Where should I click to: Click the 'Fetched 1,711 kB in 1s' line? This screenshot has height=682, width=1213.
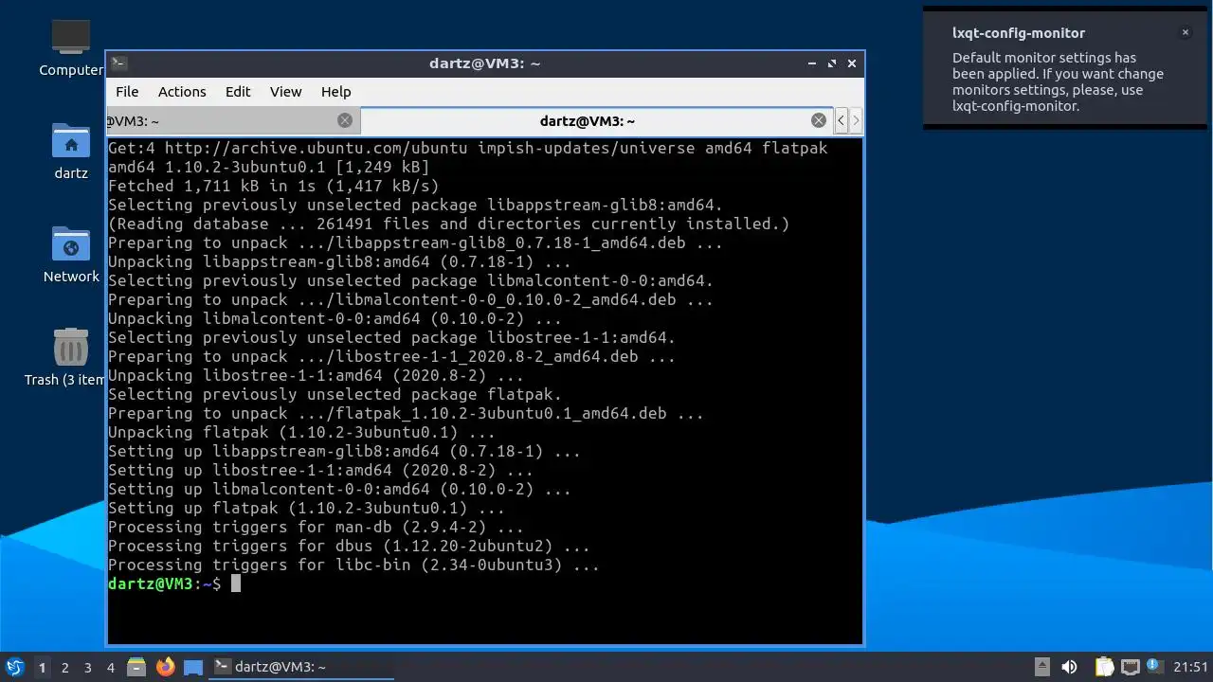tap(274, 187)
